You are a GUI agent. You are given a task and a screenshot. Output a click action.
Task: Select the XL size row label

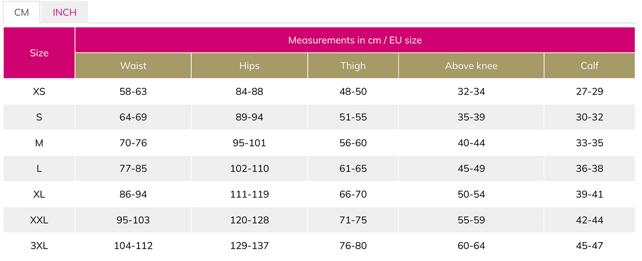pos(39,195)
